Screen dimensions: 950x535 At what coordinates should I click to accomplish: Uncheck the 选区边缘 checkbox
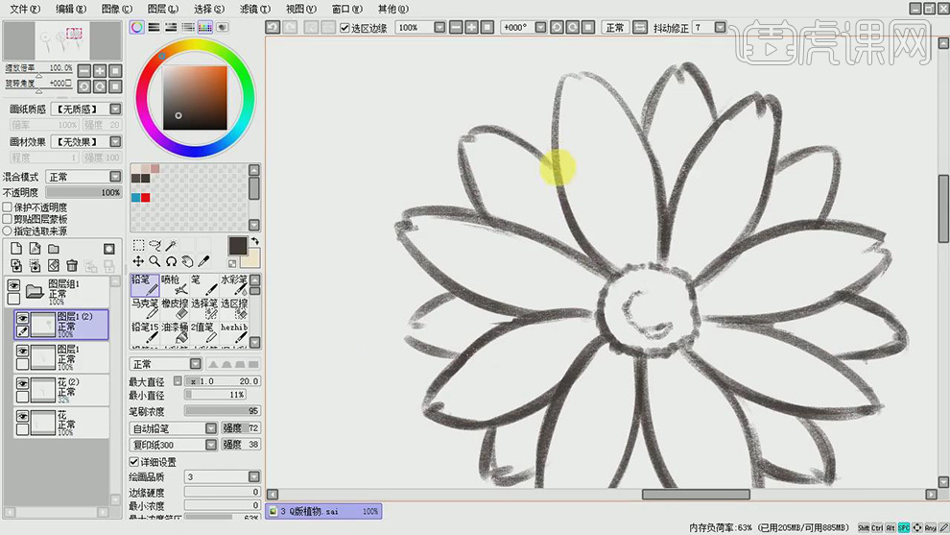coord(345,28)
